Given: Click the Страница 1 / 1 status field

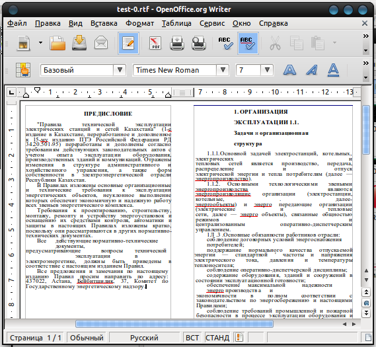Looking at the screenshot, I should pyautogui.click(x=35, y=338).
